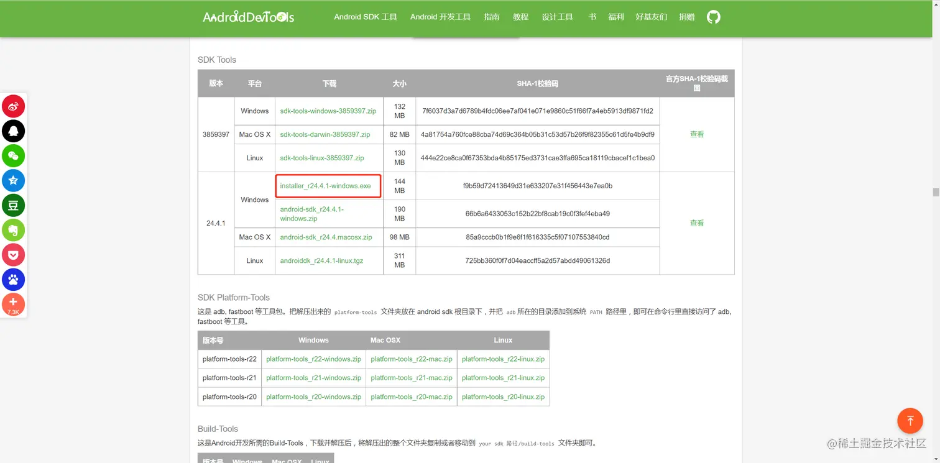This screenshot has width=940, height=463.
Task: Download platform-tools_r21-windows.zip
Action: (x=313, y=378)
